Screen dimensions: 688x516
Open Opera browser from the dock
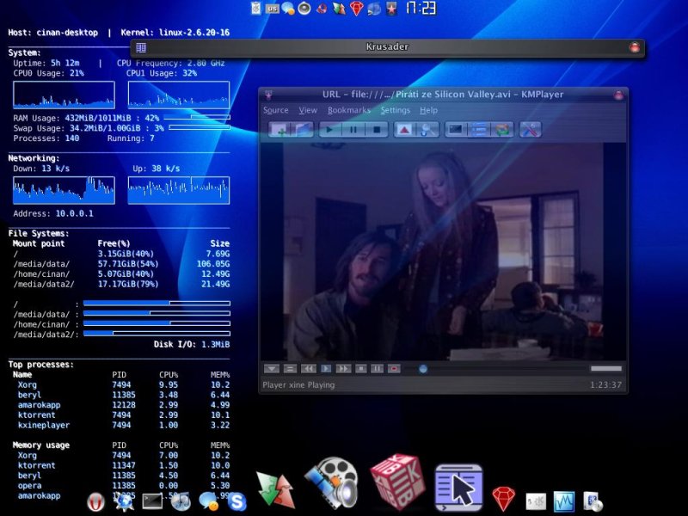(x=95, y=502)
